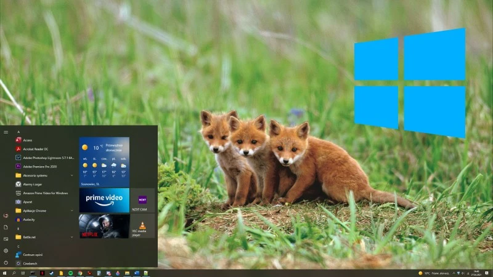Open Settings gear in Start sidebar

pos(6,251)
